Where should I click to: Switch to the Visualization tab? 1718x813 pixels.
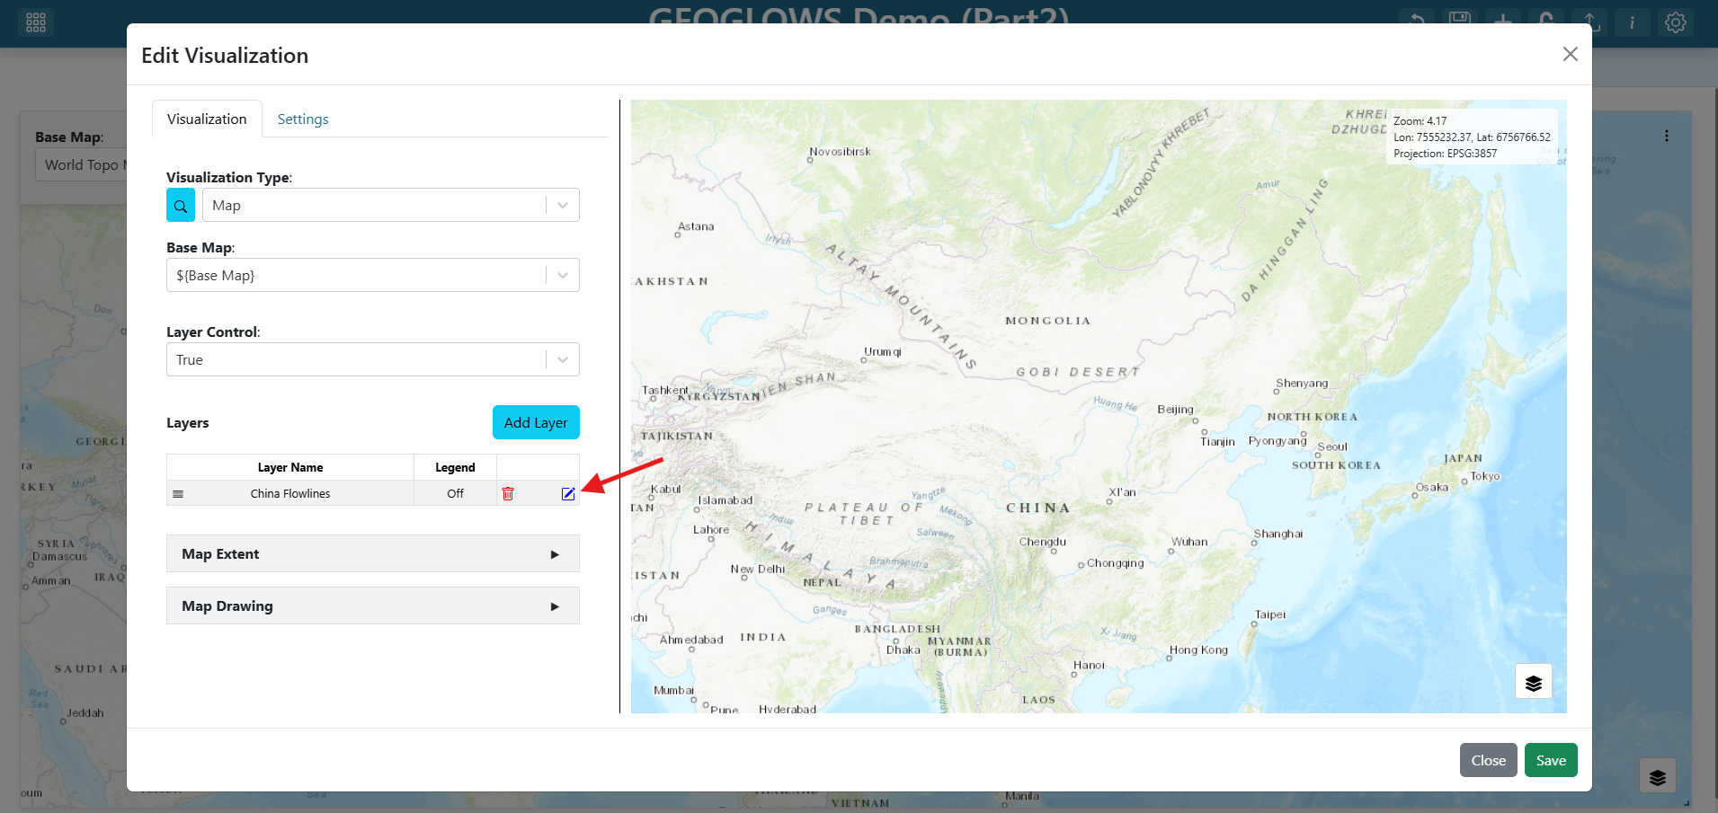207,119
